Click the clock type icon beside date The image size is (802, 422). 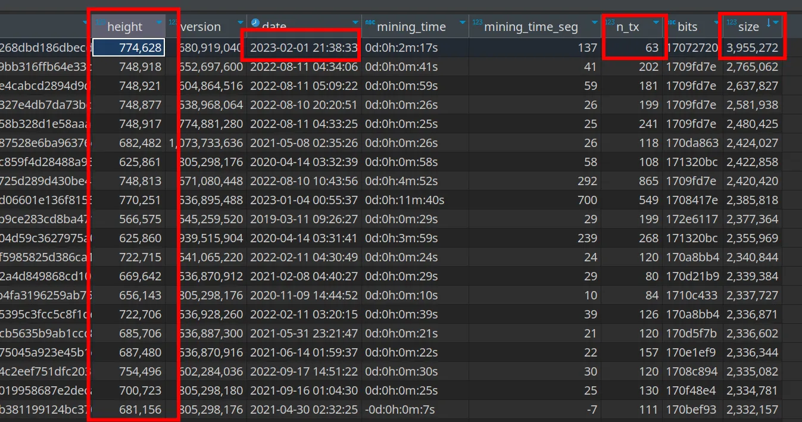(x=255, y=22)
